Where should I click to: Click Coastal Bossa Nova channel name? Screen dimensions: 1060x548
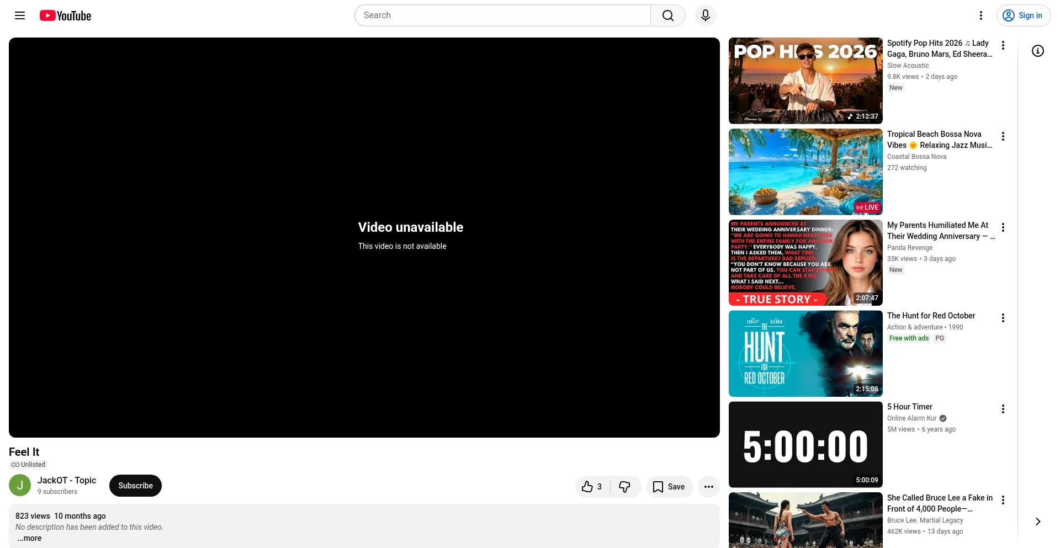[x=916, y=157]
